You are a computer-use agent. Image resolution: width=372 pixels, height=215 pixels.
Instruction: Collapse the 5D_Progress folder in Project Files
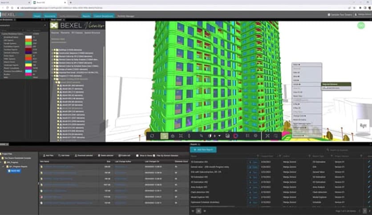(1, 163)
